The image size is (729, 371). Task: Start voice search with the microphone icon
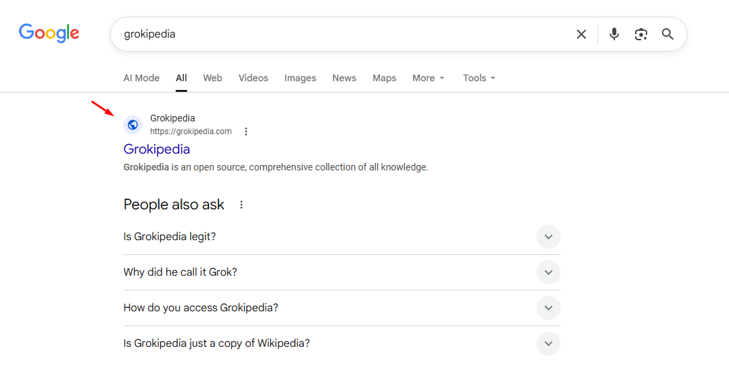point(614,34)
